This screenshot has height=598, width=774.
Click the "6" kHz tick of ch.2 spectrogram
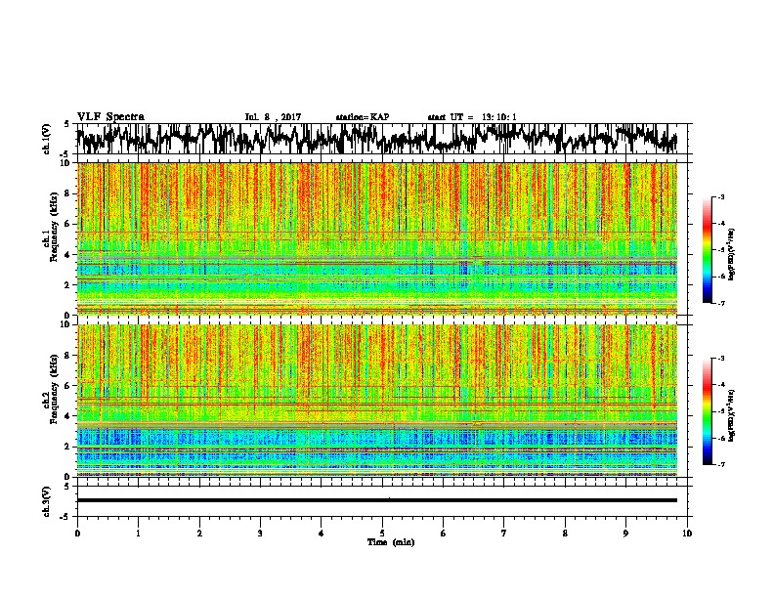pos(69,385)
